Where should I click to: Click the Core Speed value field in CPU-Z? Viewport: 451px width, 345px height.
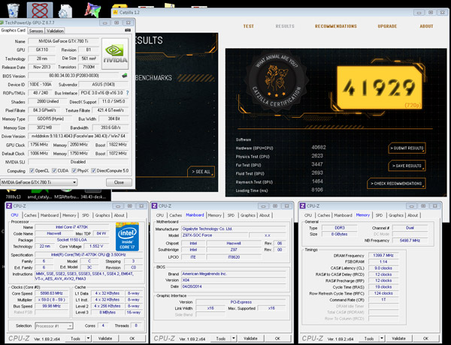point(51,293)
